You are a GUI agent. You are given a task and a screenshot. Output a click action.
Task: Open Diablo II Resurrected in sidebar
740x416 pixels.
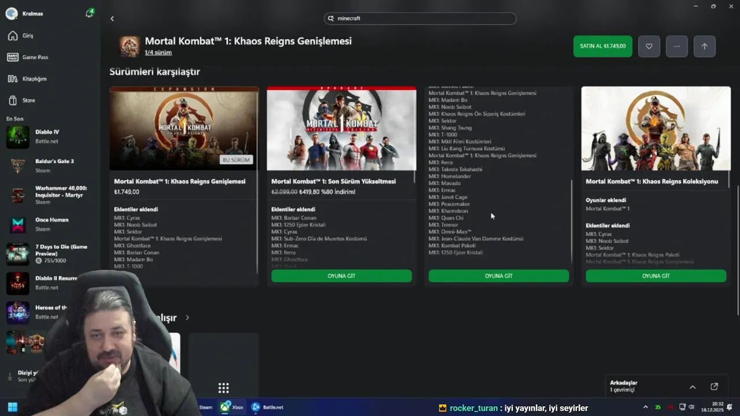(42, 283)
